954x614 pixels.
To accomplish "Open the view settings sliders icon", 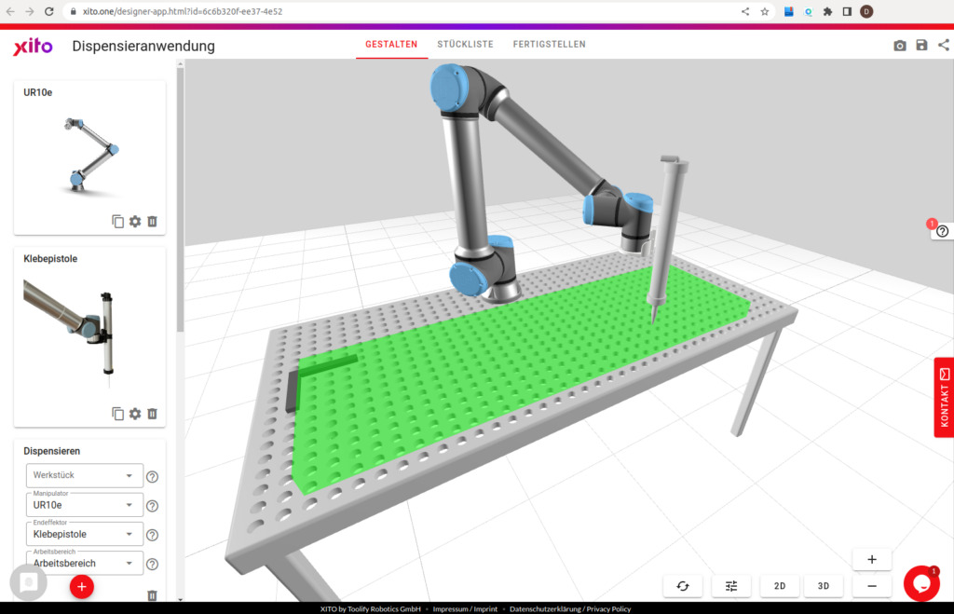I will tap(731, 585).
